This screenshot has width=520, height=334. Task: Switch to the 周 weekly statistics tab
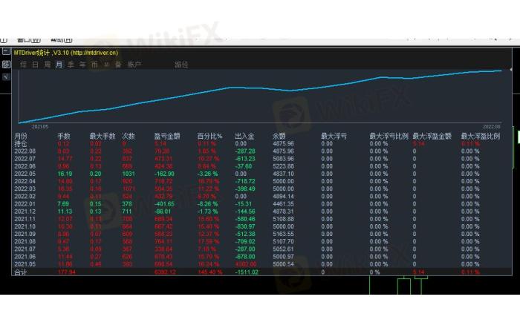coord(47,65)
